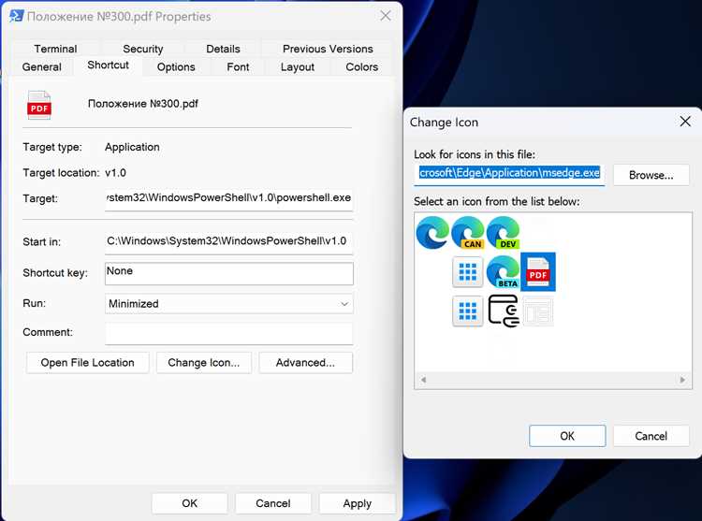
Task: Open the Font tab
Action: point(238,67)
